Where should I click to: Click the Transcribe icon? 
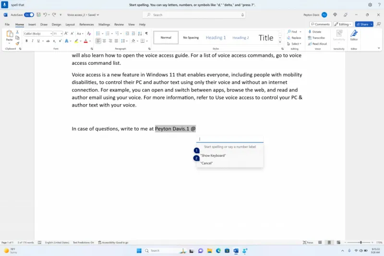pyautogui.click(x=310, y=37)
